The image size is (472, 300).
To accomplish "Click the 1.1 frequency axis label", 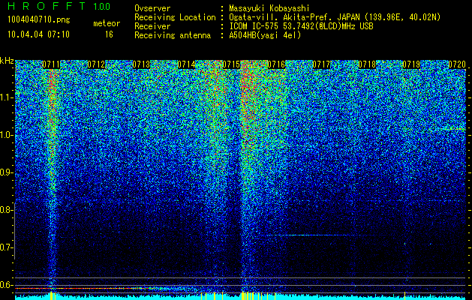I will pyautogui.click(x=6, y=97).
